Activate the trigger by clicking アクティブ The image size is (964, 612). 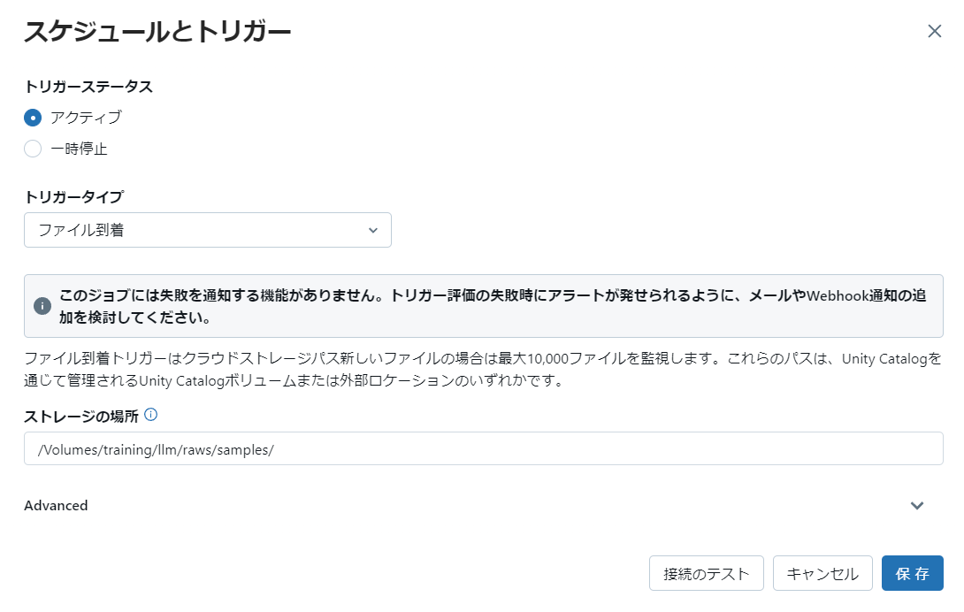32,117
